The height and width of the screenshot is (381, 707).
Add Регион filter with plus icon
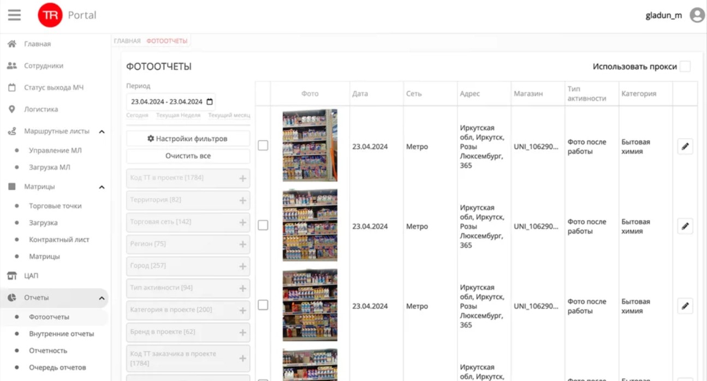(242, 244)
